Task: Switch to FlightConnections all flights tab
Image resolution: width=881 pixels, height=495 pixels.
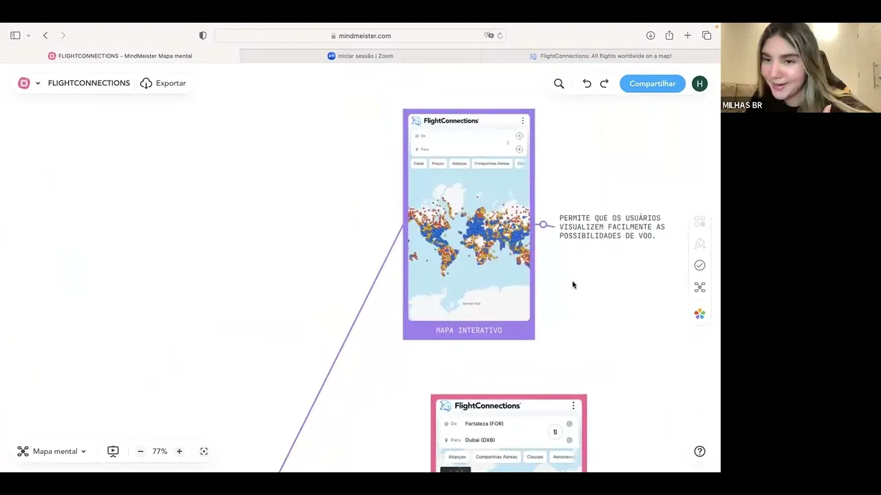Action: click(600, 56)
